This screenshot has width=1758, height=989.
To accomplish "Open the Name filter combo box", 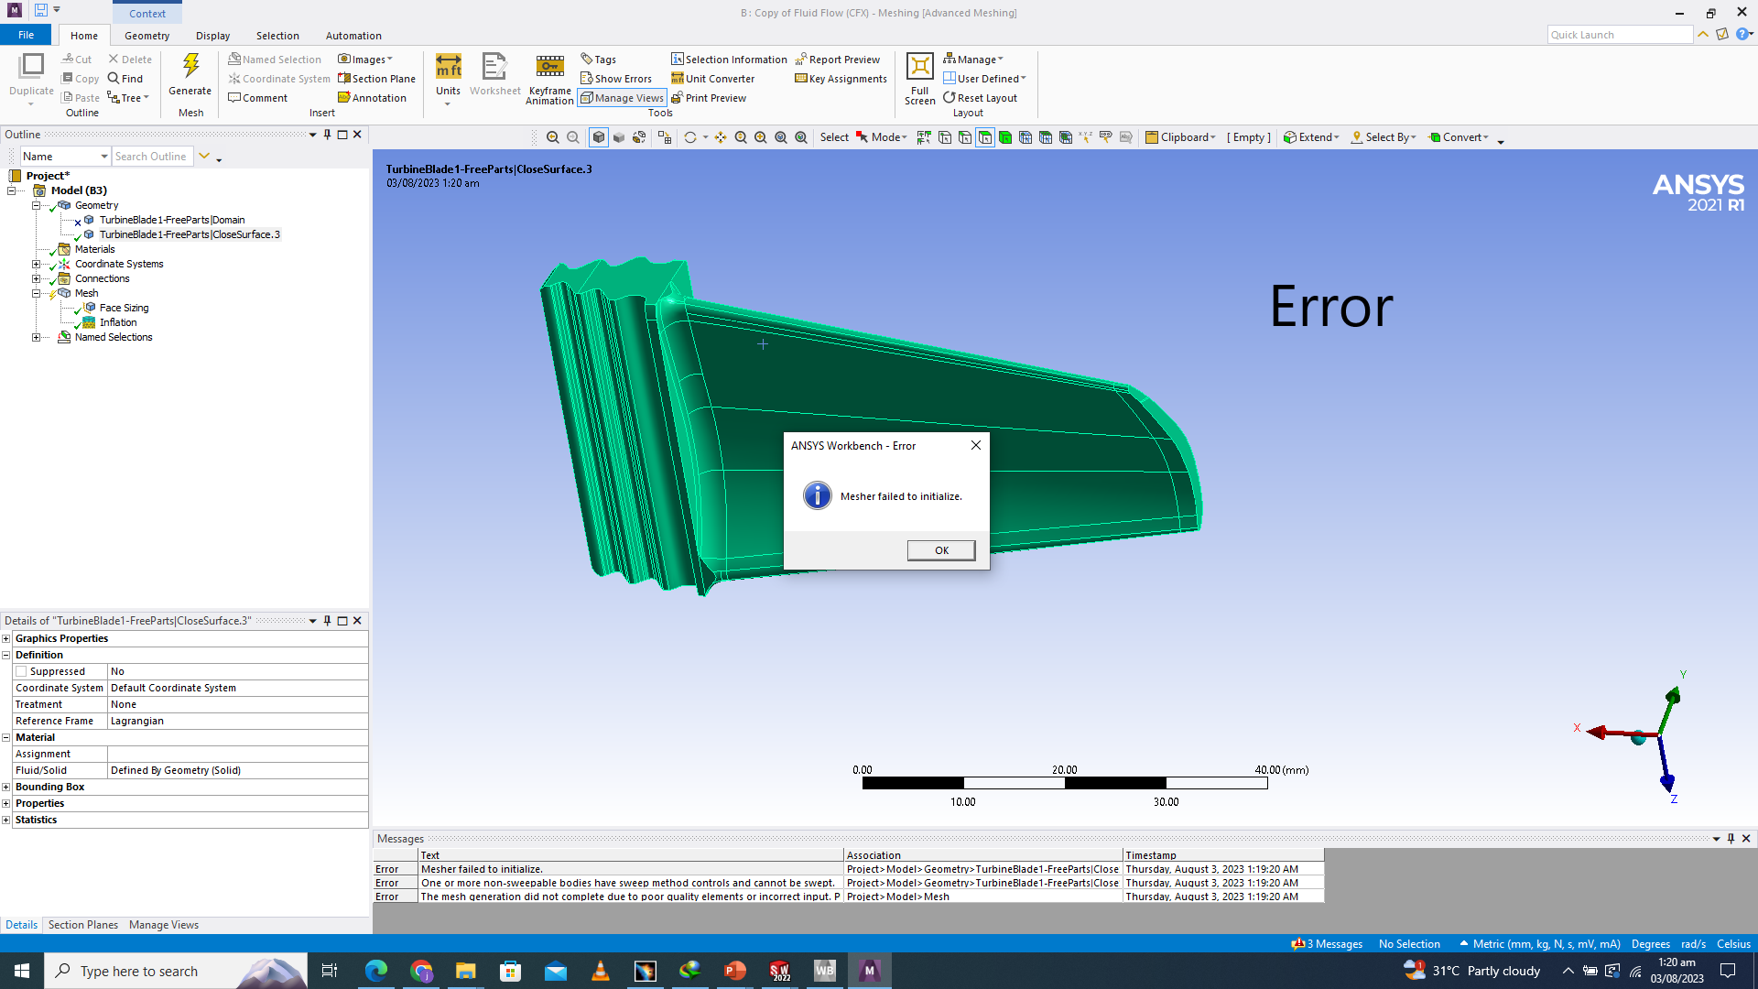I will [x=65, y=157].
